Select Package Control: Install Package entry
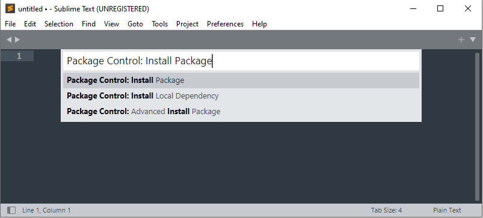483x218 pixels. pyautogui.click(x=241, y=80)
